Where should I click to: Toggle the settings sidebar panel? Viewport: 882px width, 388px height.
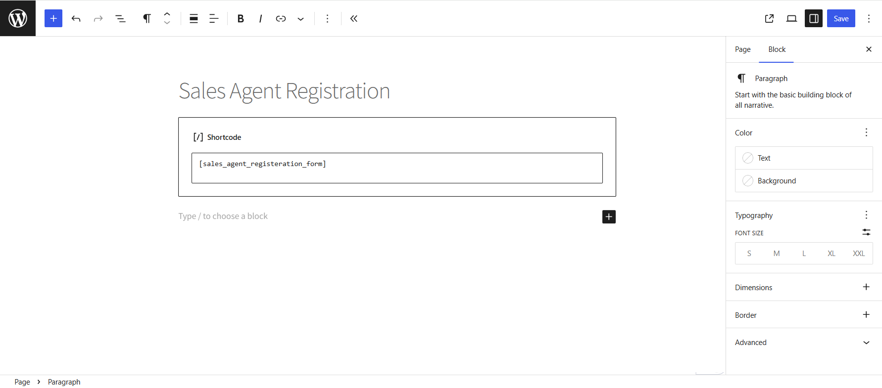pyautogui.click(x=814, y=18)
